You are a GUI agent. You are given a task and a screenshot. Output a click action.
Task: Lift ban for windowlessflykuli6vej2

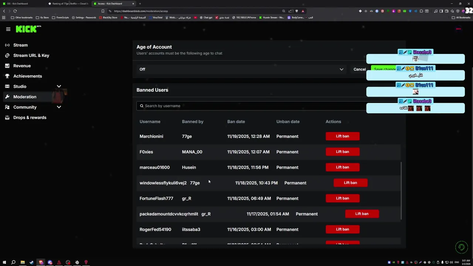pyautogui.click(x=350, y=183)
